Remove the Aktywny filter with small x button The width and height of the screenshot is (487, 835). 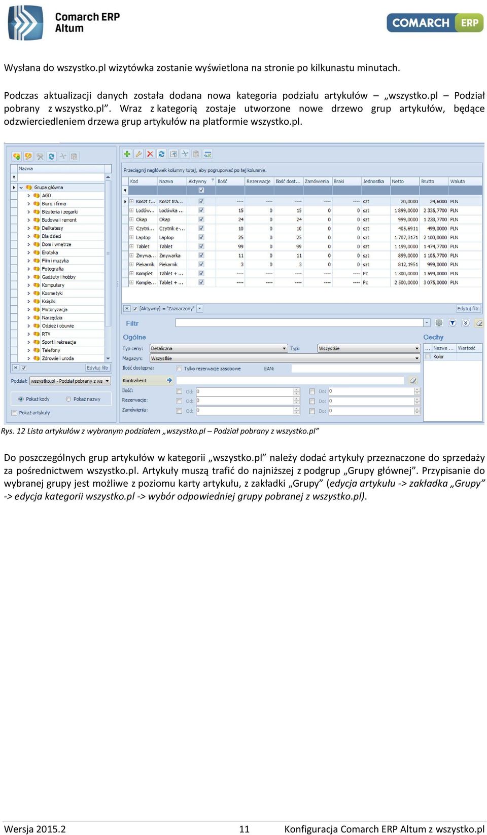pos(127,308)
